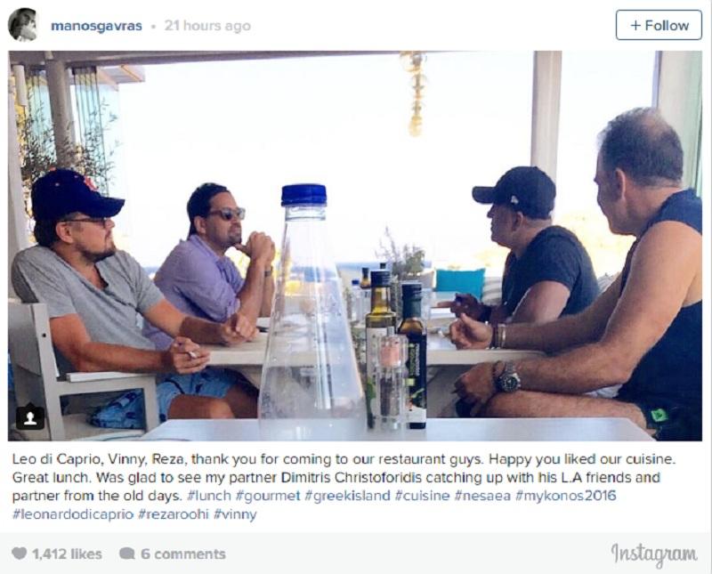Open the Instagram logo link
Screen dimensions: 712x574
pyautogui.click(x=654, y=554)
